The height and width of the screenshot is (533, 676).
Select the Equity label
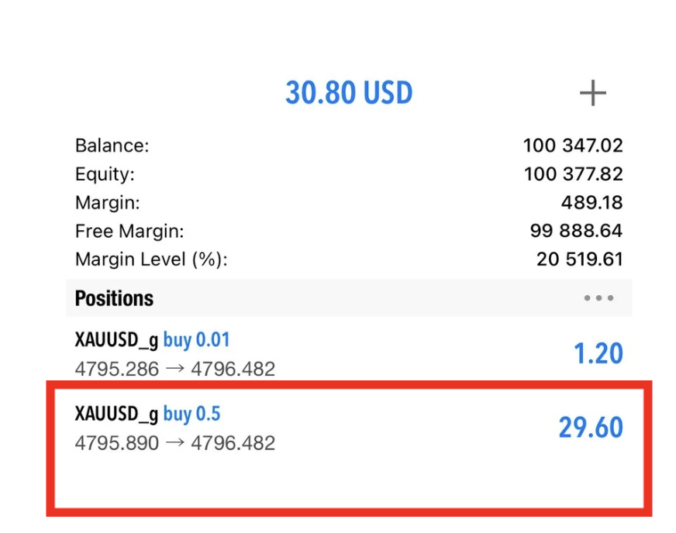click(x=105, y=174)
